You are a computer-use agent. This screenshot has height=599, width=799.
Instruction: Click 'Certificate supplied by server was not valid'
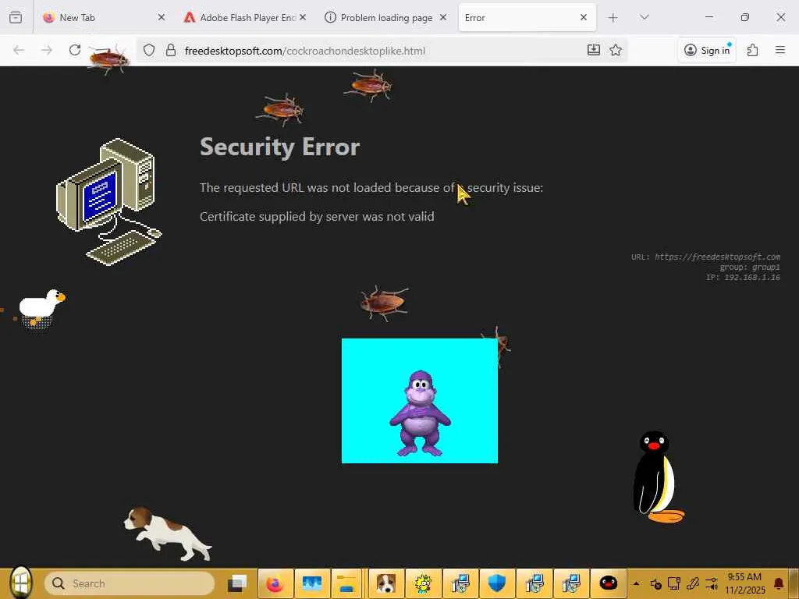[x=317, y=217]
